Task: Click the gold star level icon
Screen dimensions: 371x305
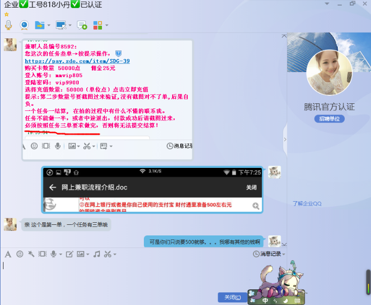Action: click(7, 15)
